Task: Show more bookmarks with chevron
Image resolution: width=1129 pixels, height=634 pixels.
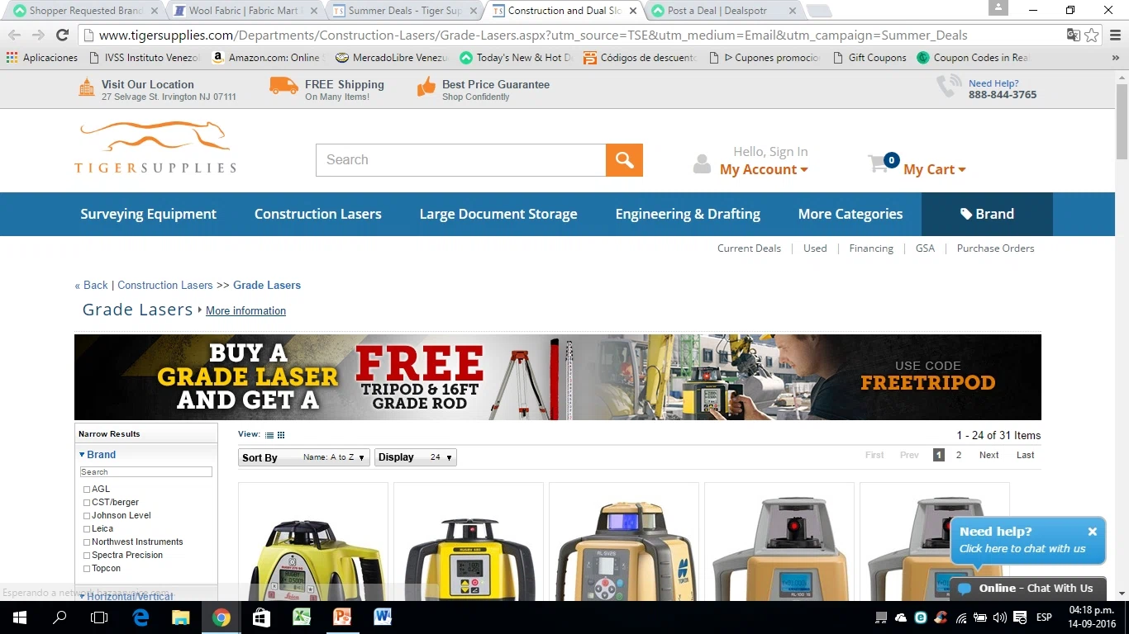Action: coord(1116,58)
